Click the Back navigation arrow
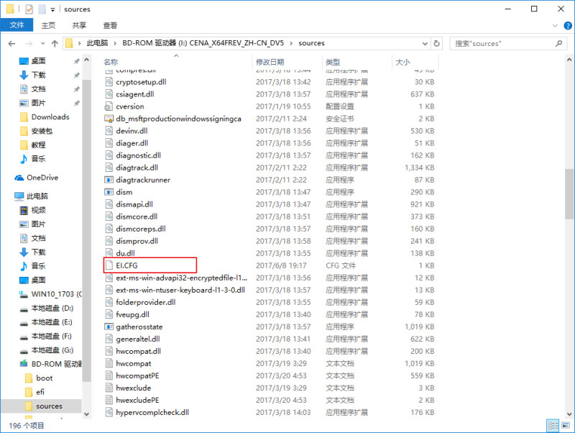 click(x=11, y=44)
